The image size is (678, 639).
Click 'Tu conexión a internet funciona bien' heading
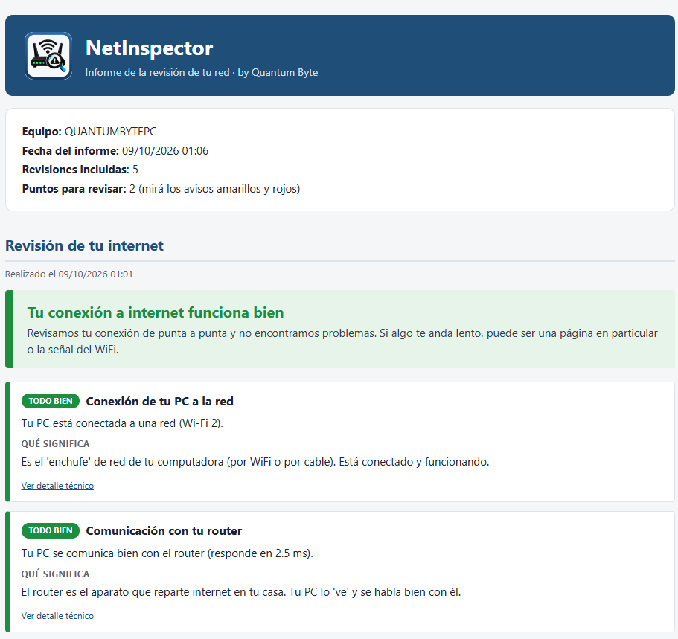[156, 312]
